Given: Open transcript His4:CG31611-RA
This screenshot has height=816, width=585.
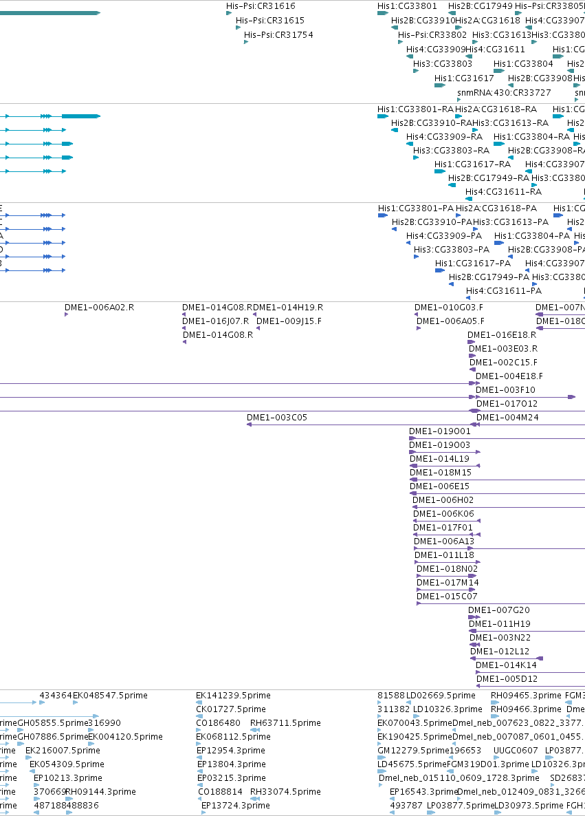Looking at the screenshot, I should (503, 192).
